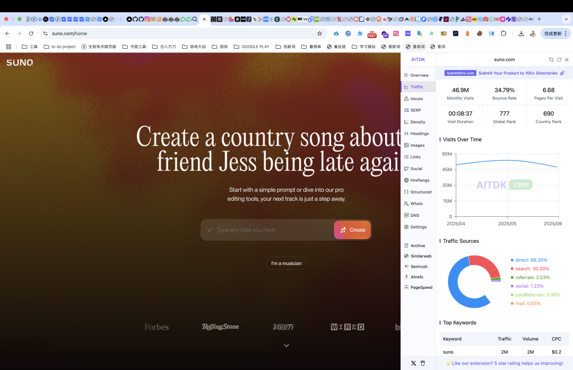Image resolution: width=573 pixels, height=370 pixels.
Task: Click the browser back button
Action: [7, 33]
